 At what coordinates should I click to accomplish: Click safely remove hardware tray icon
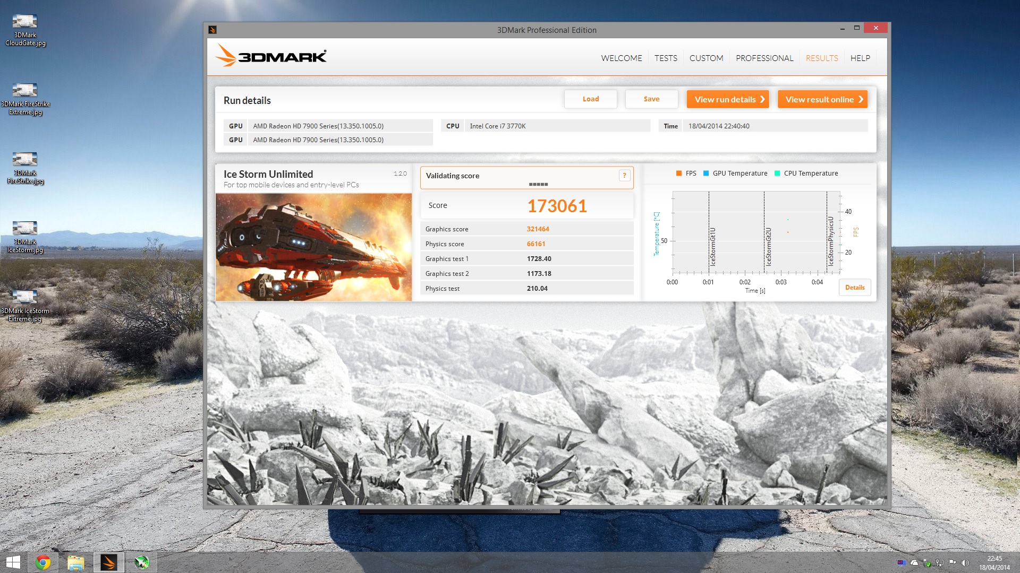click(927, 563)
